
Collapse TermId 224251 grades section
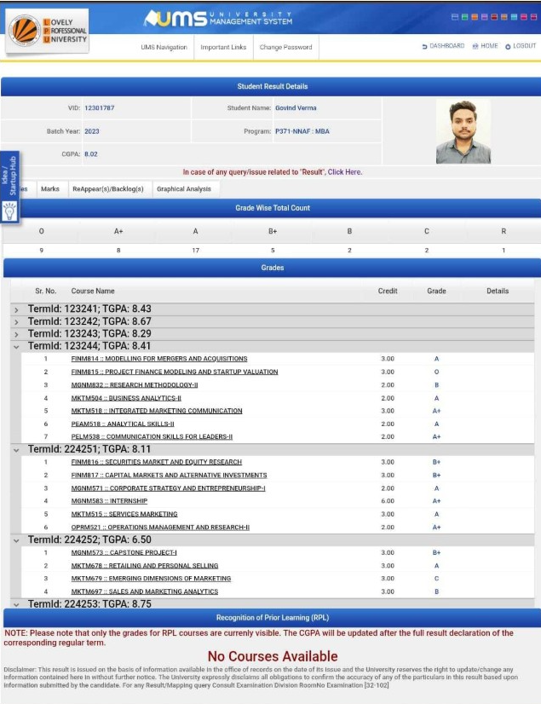pos(16,449)
